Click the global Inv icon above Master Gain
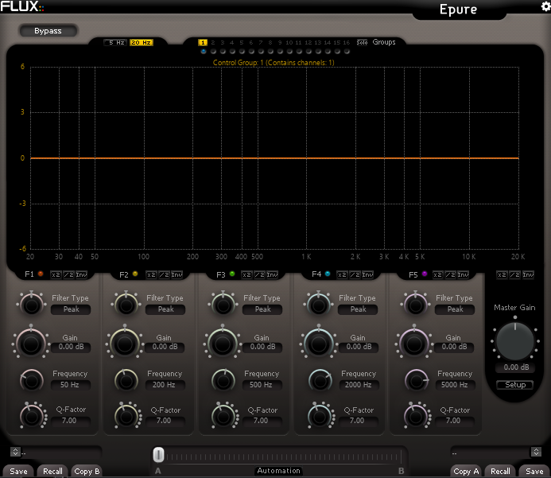551x478 pixels. click(x=528, y=274)
